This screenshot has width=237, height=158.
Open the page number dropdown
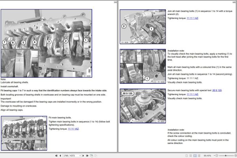80,156
